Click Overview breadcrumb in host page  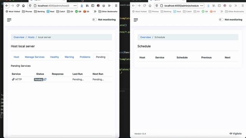pos(19,37)
